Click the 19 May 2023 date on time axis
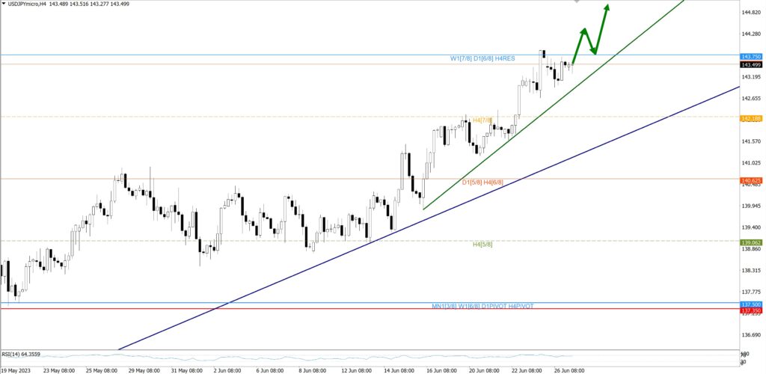766x374 pixels. [x=16, y=370]
